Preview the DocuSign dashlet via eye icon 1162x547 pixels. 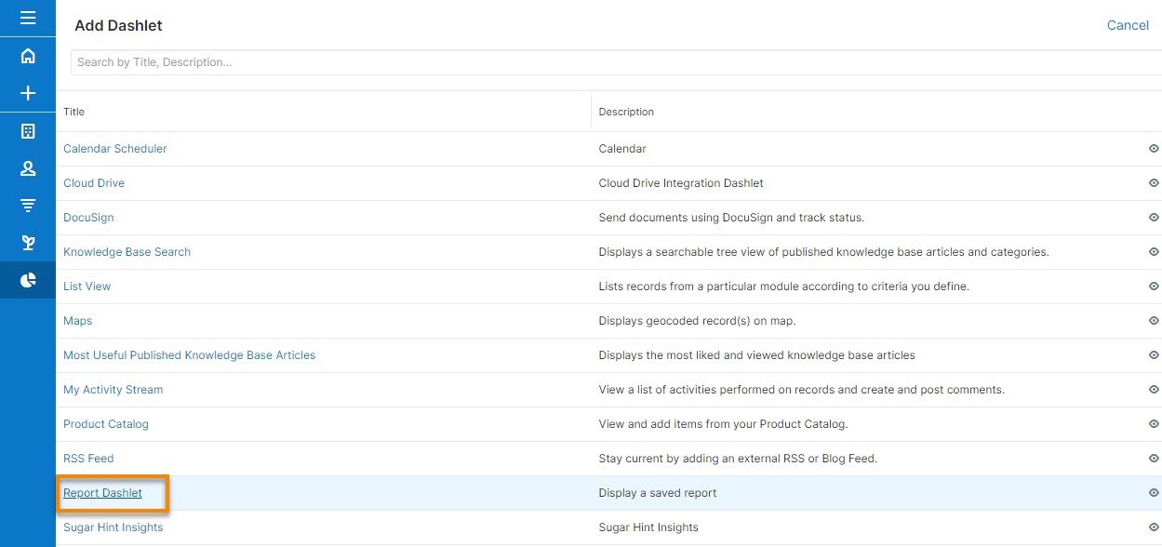(x=1154, y=218)
